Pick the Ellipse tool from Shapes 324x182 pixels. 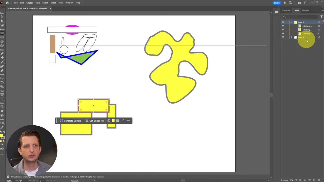click(x=3, y=37)
